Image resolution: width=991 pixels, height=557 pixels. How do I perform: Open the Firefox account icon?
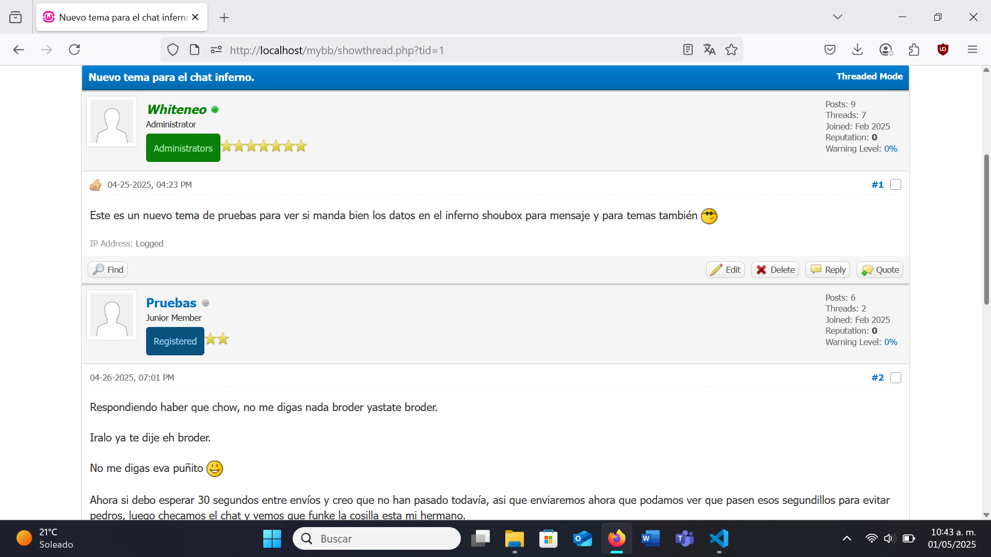click(x=886, y=50)
